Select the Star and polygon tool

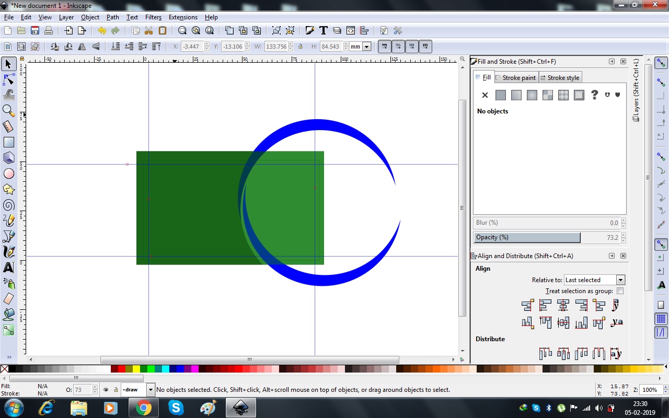(9, 189)
